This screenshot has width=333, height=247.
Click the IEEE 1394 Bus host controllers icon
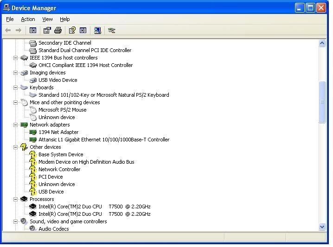(24, 58)
